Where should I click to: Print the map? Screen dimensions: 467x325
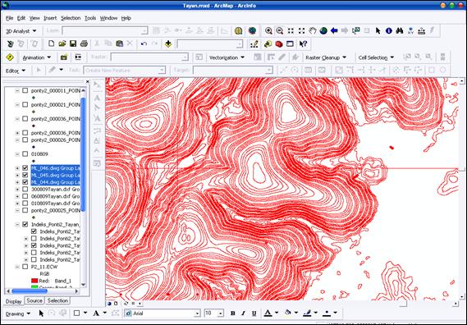(x=84, y=43)
